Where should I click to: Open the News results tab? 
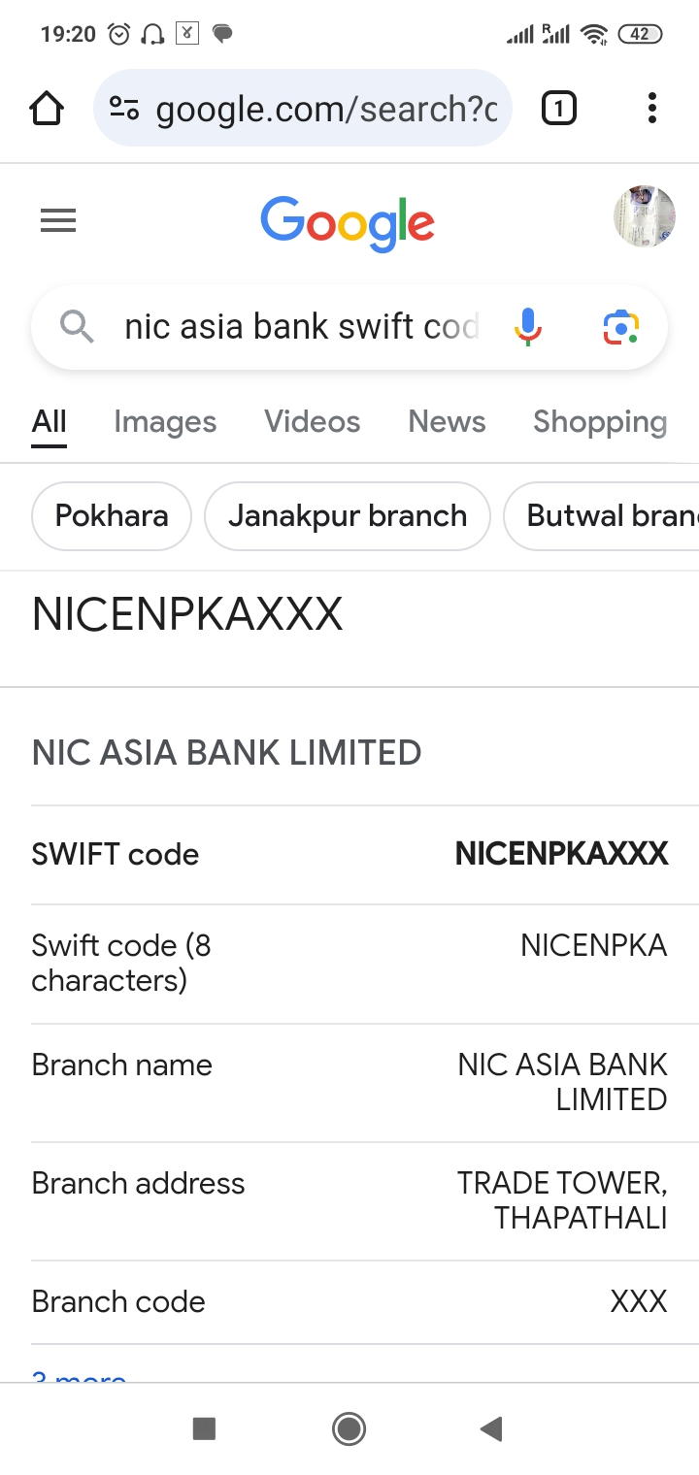click(x=447, y=422)
